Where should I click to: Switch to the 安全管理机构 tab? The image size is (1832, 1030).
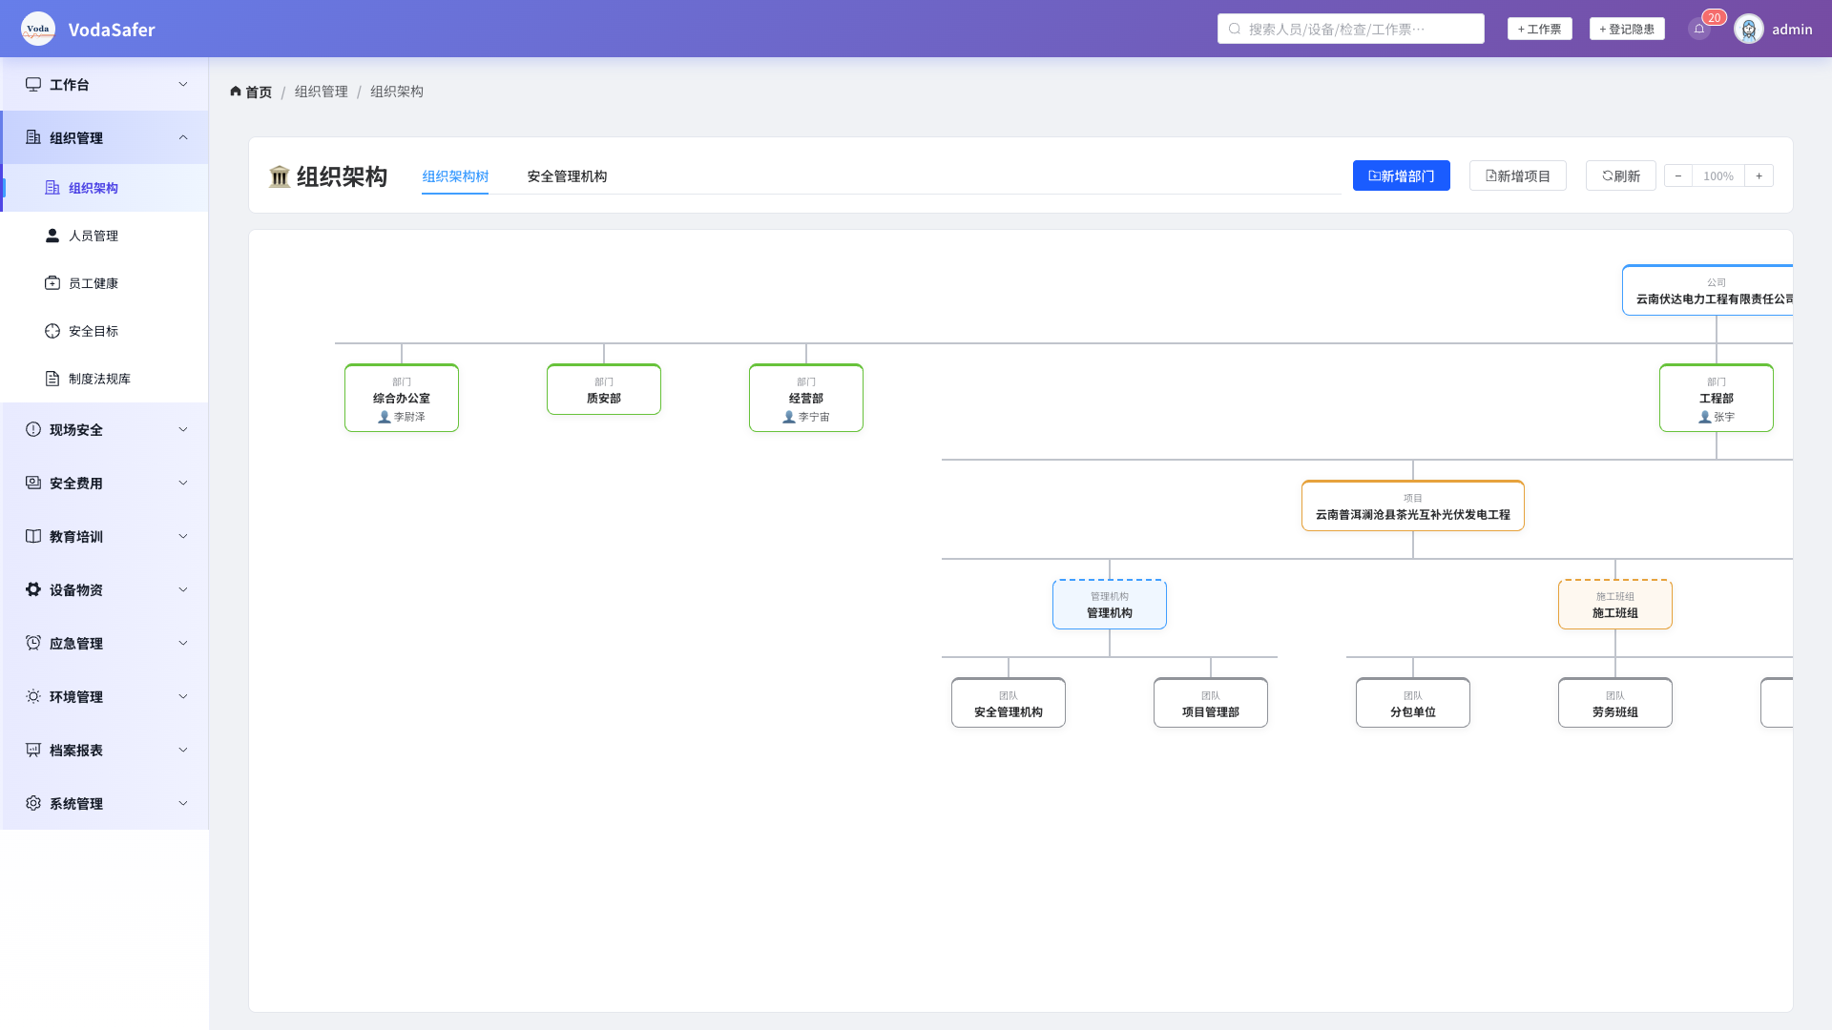(x=567, y=176)
